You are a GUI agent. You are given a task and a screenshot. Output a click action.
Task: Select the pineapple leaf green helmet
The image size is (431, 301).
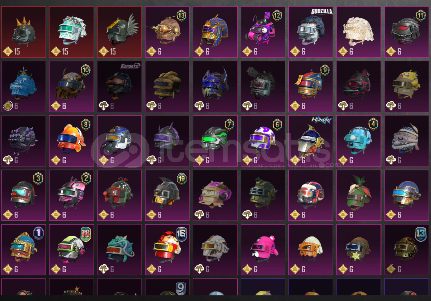(359, 195)
